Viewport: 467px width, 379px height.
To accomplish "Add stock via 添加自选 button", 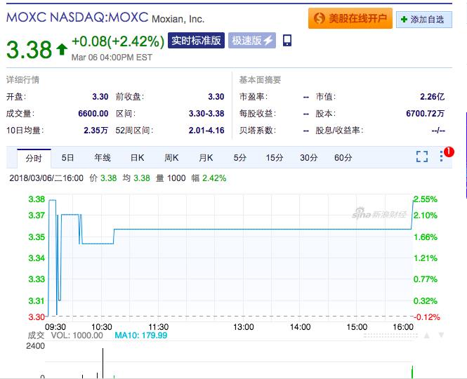I will click(x=424, y=20).
